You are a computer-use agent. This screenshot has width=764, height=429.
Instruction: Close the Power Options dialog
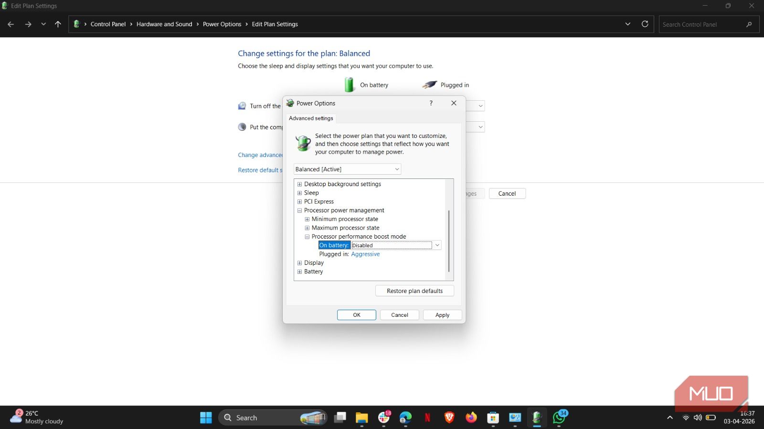(454, 103)
